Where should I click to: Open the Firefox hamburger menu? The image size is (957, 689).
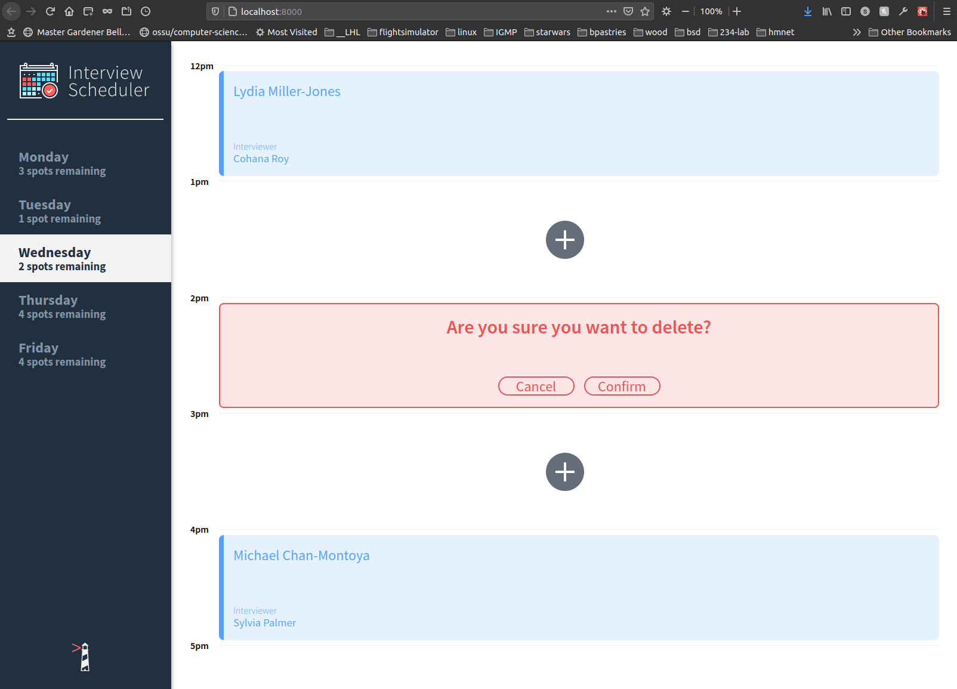tap(947, 11)
